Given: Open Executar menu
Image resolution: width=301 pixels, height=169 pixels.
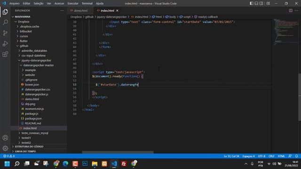Looking at the screenshot, I should pyautogui.click(x=73, y=3).
